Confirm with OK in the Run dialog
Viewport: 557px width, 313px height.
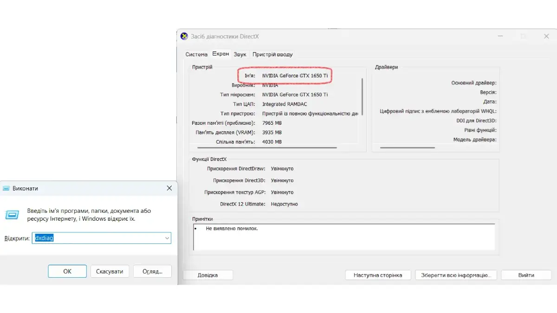67,271
